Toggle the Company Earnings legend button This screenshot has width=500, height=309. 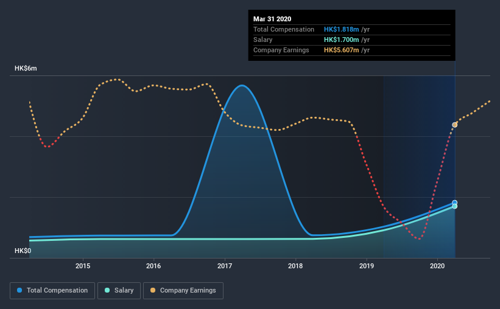pos(183,291)
